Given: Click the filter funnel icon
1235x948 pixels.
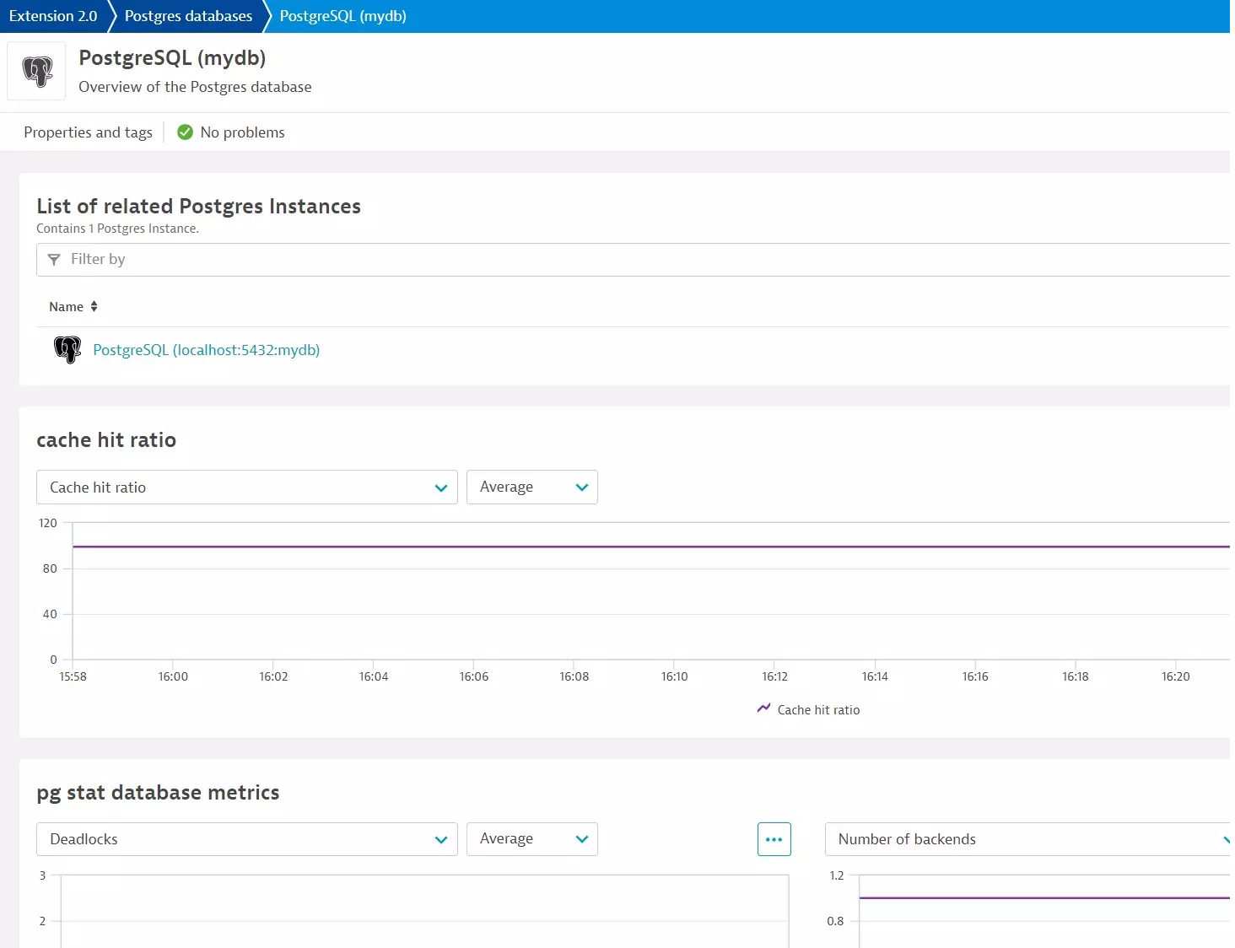Looking at the screenshot, I should point(54,260).
